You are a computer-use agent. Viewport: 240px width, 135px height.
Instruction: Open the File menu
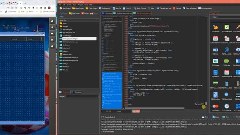60,5
